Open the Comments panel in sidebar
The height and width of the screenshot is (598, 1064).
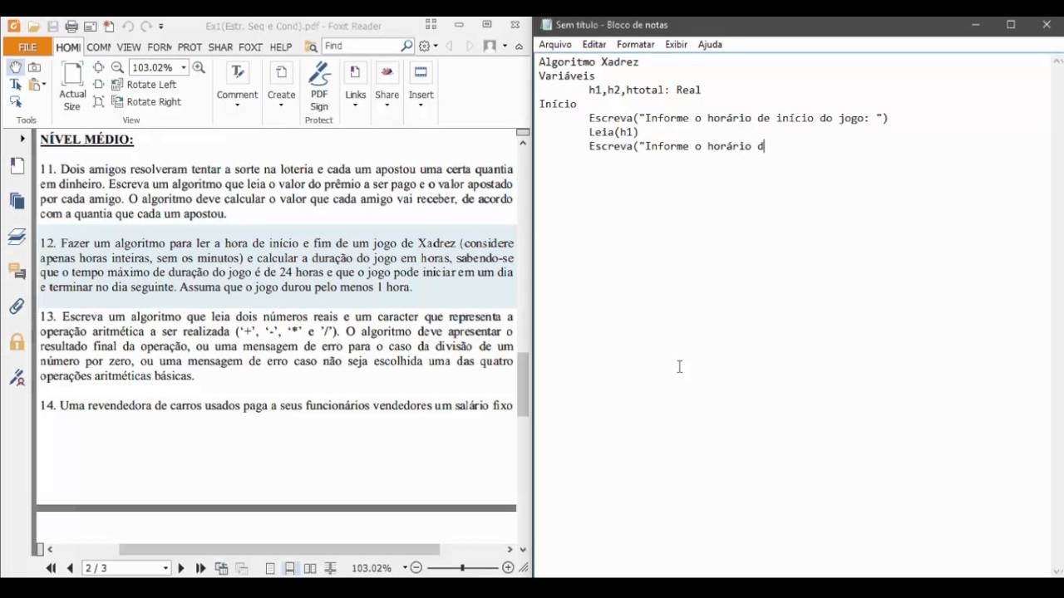[x=17, y=271]
